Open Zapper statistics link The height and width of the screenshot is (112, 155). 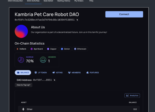coord(52,49)
